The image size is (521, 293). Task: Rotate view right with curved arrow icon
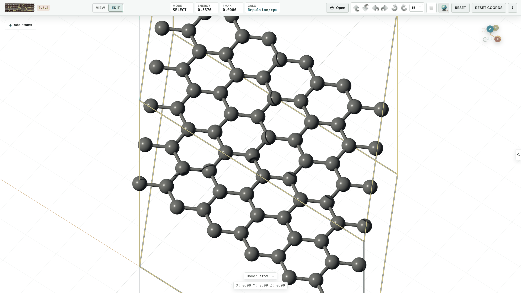[385, 8]
